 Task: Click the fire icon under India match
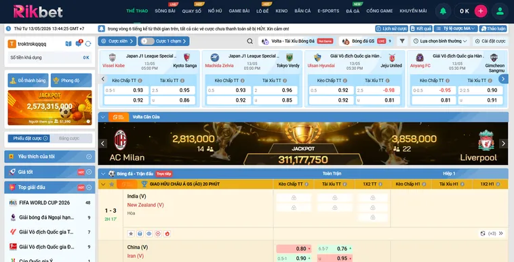tap(167, 234)
